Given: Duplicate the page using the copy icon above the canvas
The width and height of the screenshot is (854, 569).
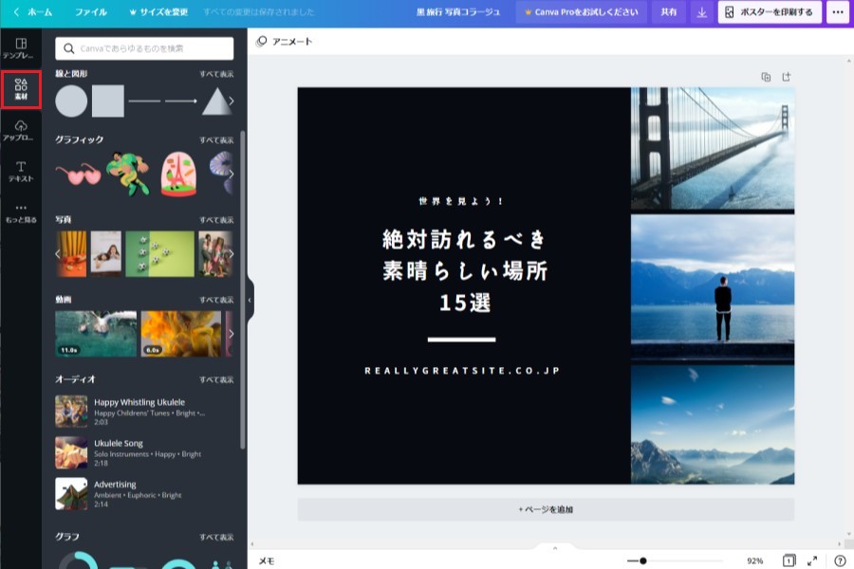Looking at the screenshot, I should coord(766,77).
